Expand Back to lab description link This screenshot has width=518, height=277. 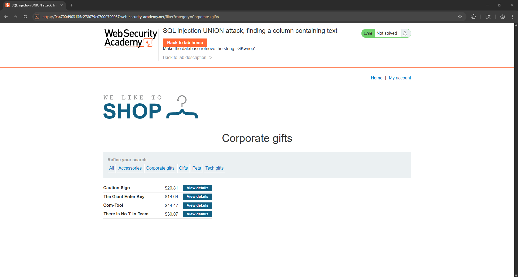pos(187,58)
